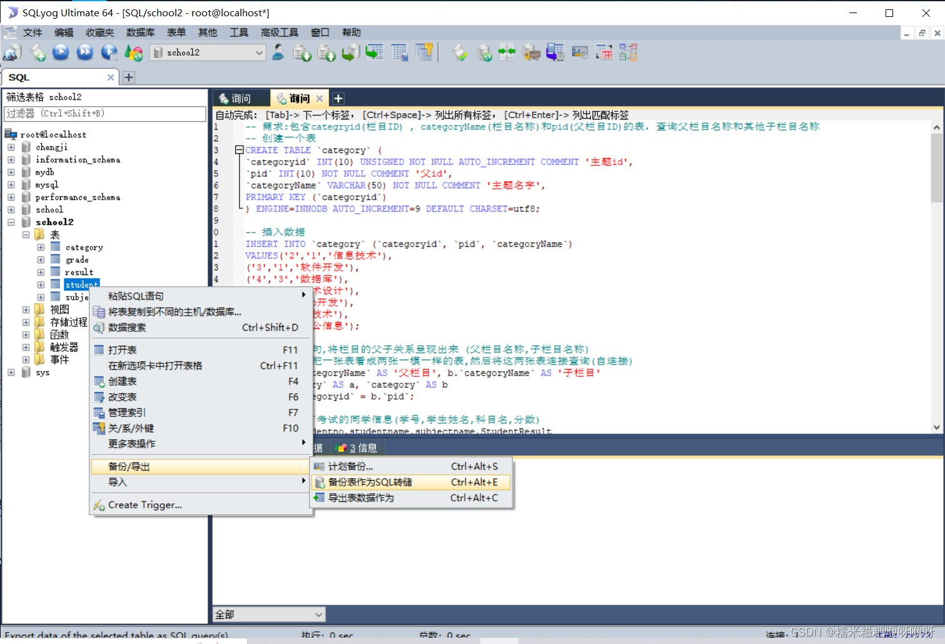Screen dimensions: 945x644
Task: Collapse the school2 database node
Action: click(x=11, y=222)
